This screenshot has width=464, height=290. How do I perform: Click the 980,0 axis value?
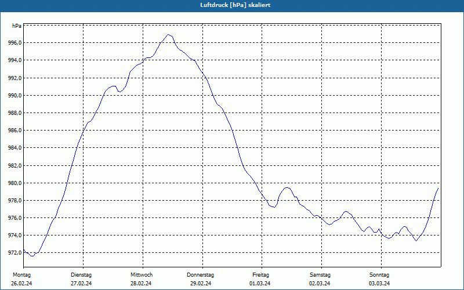point(15,183)
